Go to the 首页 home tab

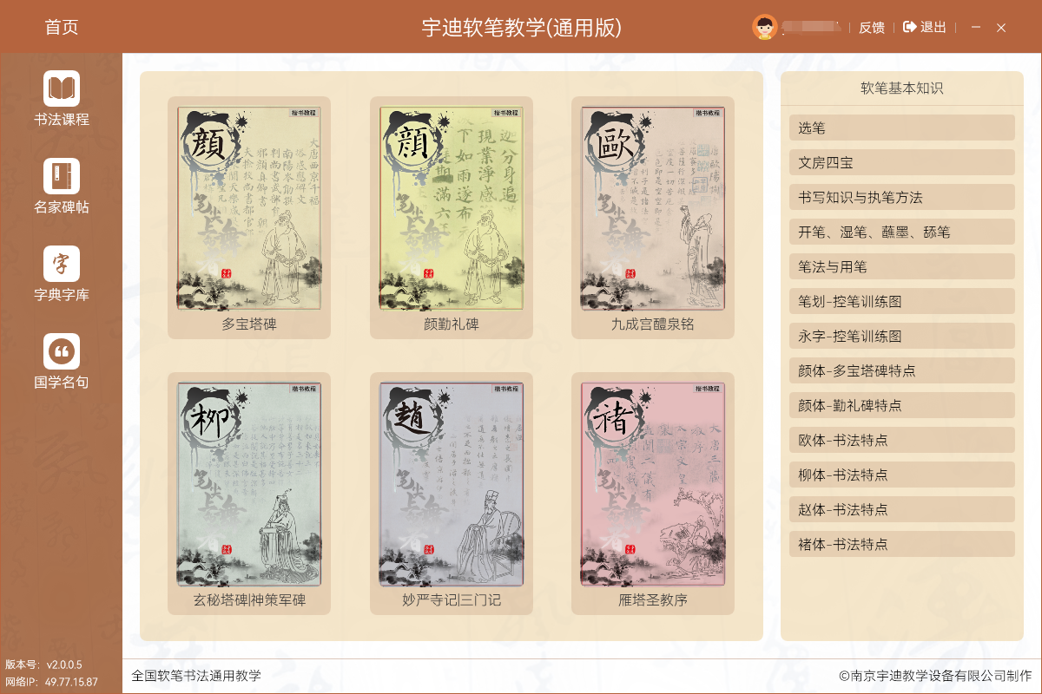point(62,27)
